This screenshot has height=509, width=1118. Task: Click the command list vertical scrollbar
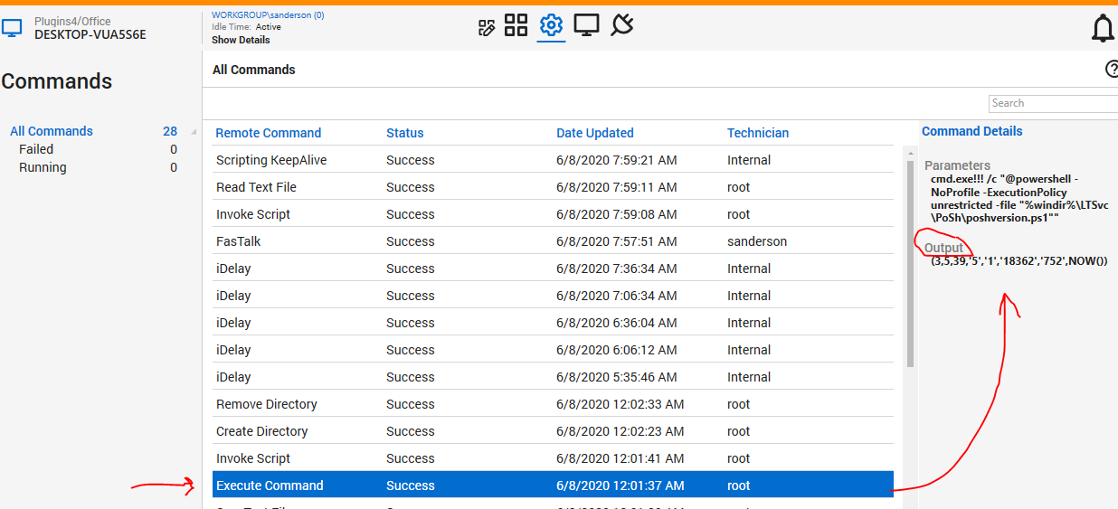tap(910, 262)
